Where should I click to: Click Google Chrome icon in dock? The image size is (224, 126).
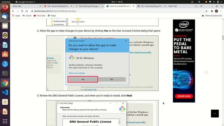point(5,83)
